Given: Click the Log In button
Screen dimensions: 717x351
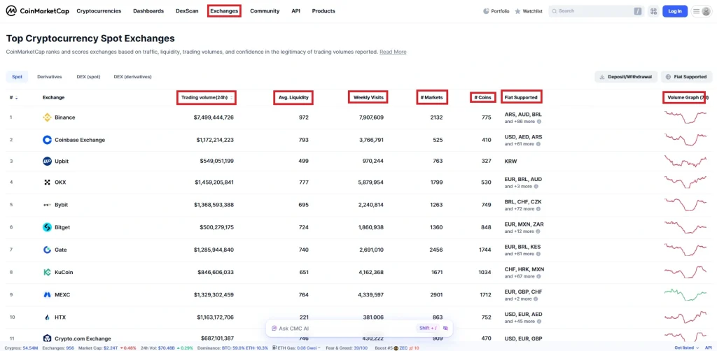Looking at the screenshot, I should coord(675,11).
